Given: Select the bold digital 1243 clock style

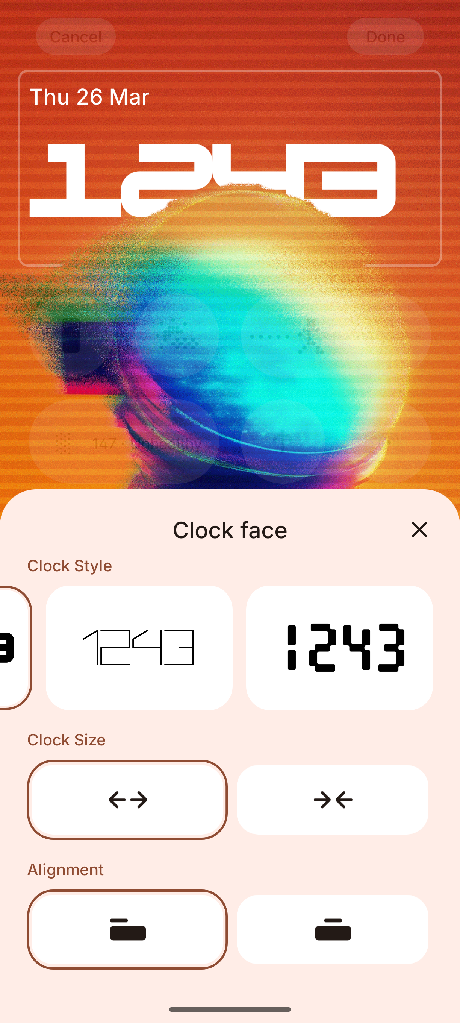Looking at the screenshot, I should coord(339,648).
